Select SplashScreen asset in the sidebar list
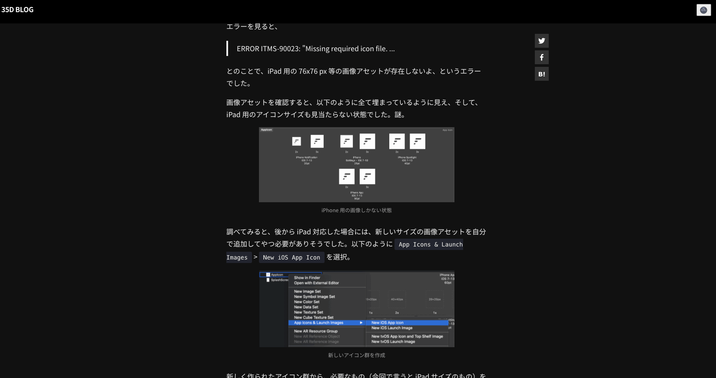Viewport: 716px width, 378px height. [278, 280]
